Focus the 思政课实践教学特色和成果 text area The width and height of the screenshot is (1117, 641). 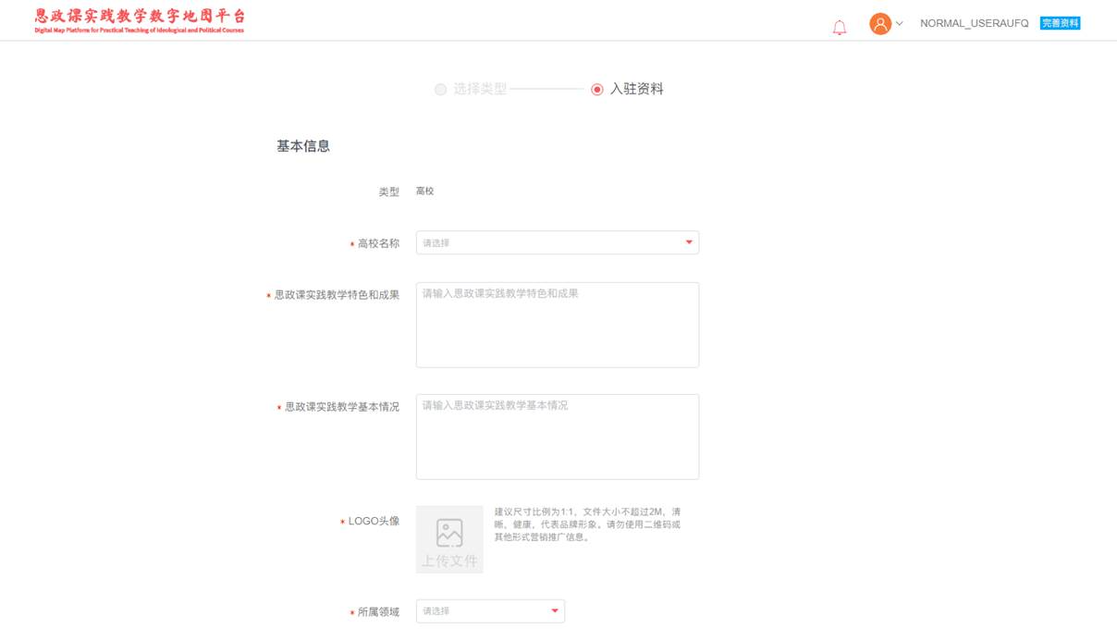pyautogui.click(x=557, y=326)
